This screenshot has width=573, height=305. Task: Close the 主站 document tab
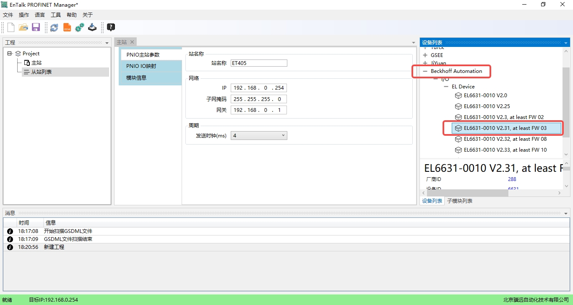(x=132, y=42)
